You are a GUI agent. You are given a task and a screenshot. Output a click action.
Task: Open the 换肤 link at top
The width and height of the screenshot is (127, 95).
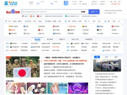pos(115,2)
